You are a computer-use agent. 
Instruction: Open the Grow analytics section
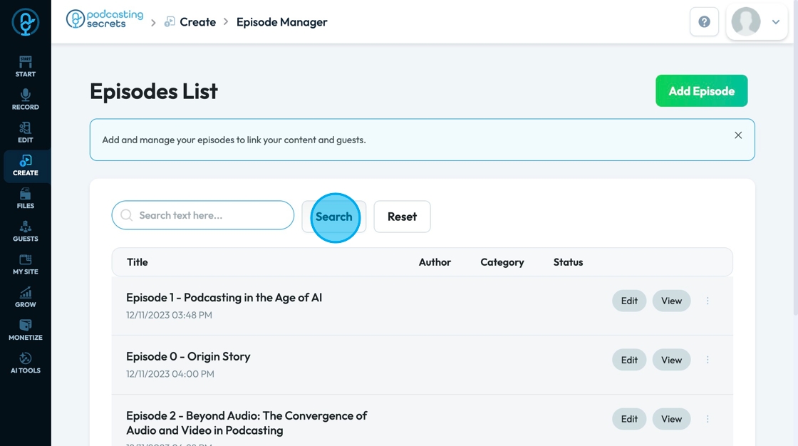click(x=25, y=296)
